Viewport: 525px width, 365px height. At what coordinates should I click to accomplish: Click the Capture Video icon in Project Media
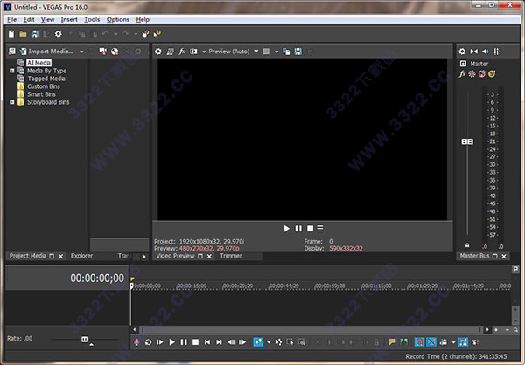[x=102, y=52]
